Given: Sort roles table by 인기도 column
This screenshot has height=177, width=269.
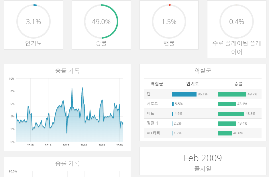Looking at the screenshot, I should [x=193, y=84].
